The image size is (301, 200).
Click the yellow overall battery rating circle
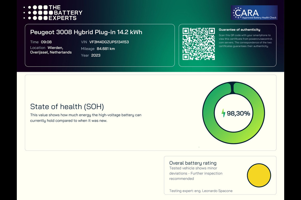[x=259, y=175]
